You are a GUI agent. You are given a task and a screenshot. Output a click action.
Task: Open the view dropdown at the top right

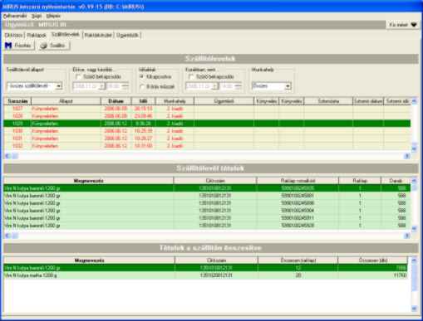click(402, 25)
